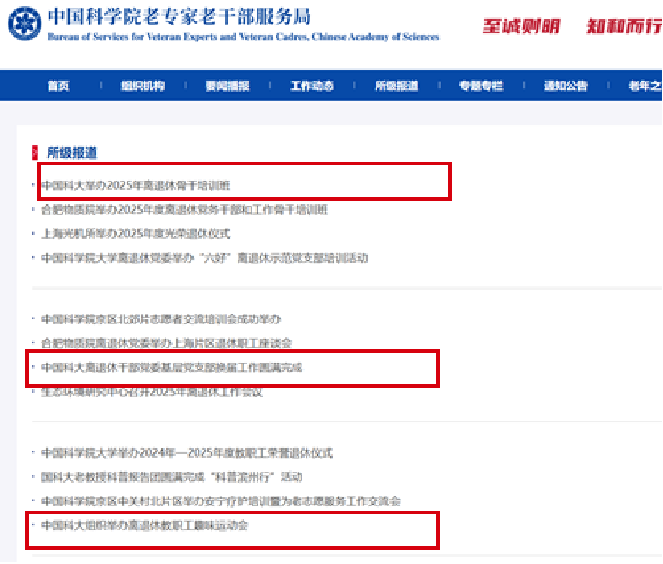Open 合肥物质院上海片区退休职工座谈会 link
This screenshot has height=564, width=663.
(166, 343)
